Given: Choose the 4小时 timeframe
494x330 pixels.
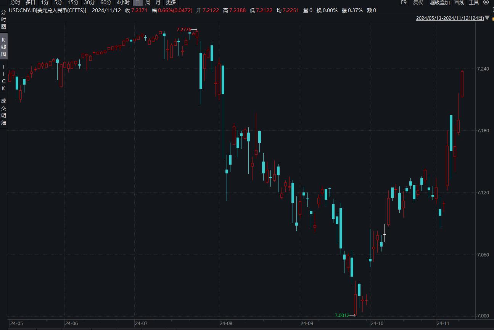Looking at the screenshot, I should point(123,2).
